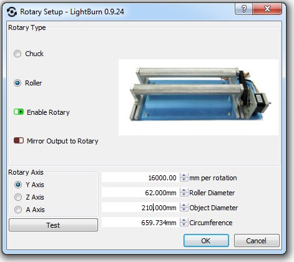Click the Object Diameter value field
This screenshot has height=262, width=294.
(140, 208)
